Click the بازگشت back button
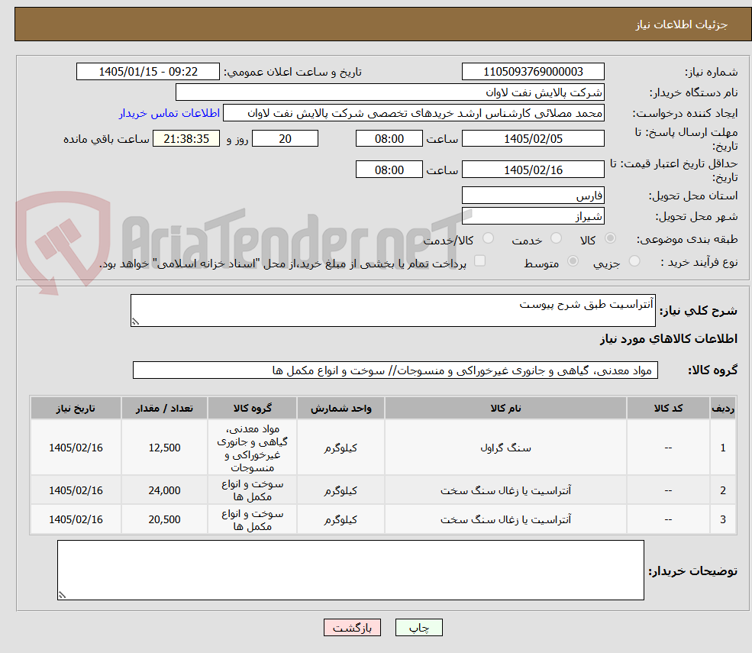Viewport: 752px width, 653px height. point(352,628)
